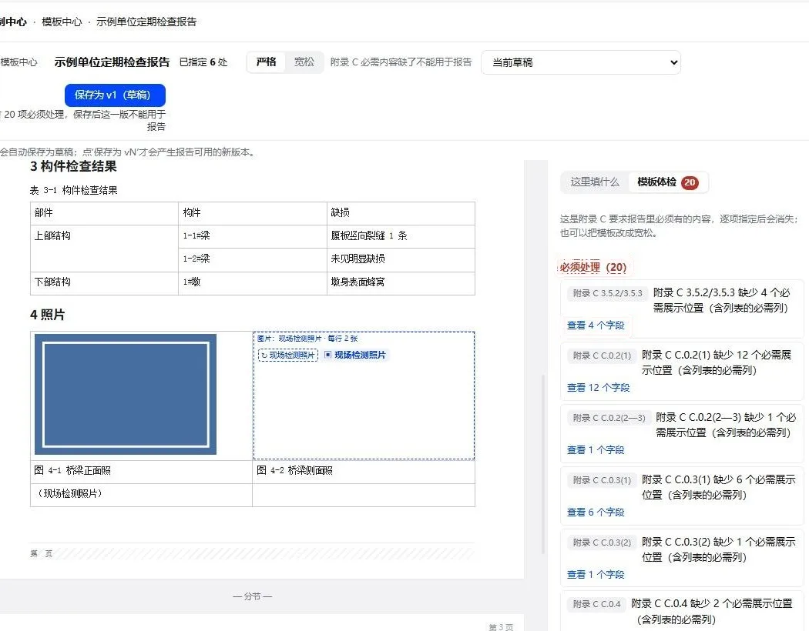The image size is (809, 631).
Task: Click the 上部结构 cell
Action: 104,248
